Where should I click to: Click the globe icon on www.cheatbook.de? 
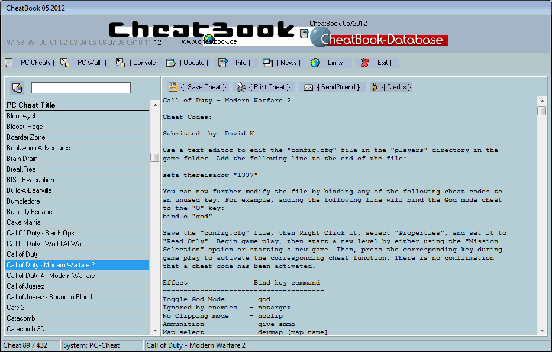pyautogui.click(x=209, y=38)
